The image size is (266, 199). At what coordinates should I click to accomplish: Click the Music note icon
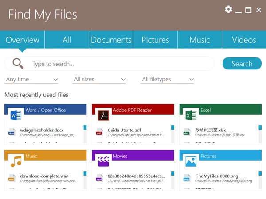(16, 161)
